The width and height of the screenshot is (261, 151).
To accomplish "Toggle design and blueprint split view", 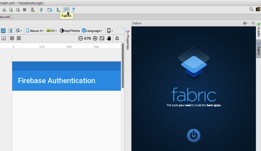I will point(10,31).
